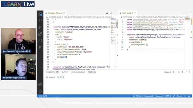Click Ln 27, Col 10 in the status bar
Screen dimensions: 193x108
point(143,96)
